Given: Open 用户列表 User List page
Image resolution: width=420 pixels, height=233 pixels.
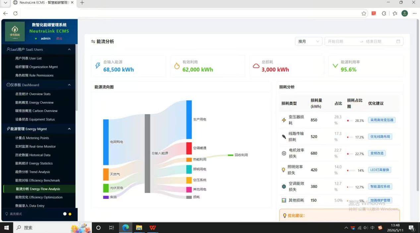Looking at the screenshot, I should (29, 58).
